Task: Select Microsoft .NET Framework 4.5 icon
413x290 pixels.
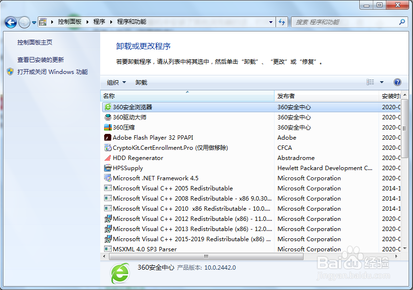Action: pyautogui.click(x=107, y=178)
